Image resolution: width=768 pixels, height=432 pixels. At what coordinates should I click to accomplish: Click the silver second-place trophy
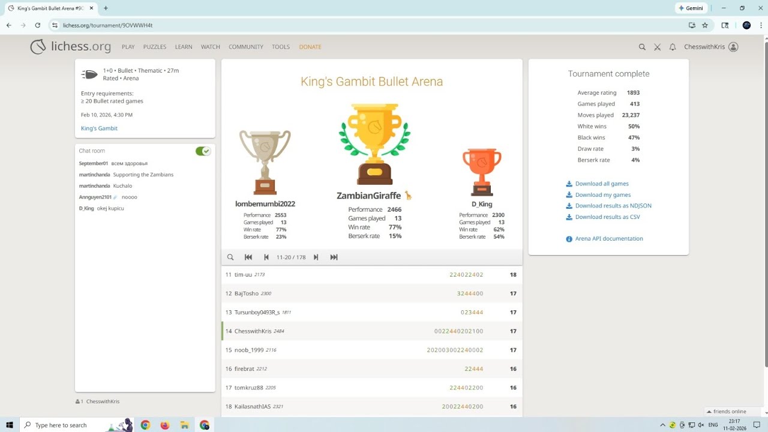click(x=265, y=163)
